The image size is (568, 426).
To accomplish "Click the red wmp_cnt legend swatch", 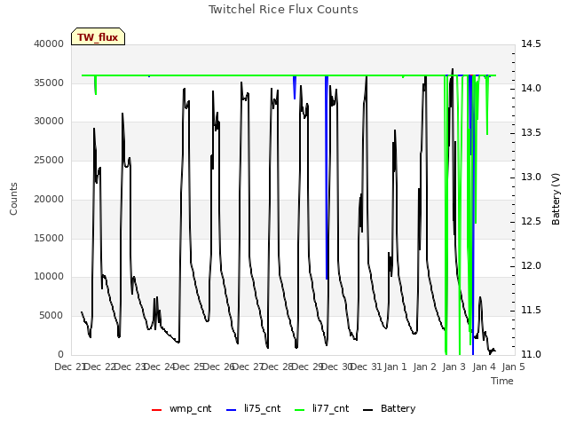I will tap(156, 410).
